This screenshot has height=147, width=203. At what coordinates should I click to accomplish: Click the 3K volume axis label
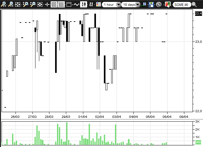pyautogui.click(x=197, y=122)
